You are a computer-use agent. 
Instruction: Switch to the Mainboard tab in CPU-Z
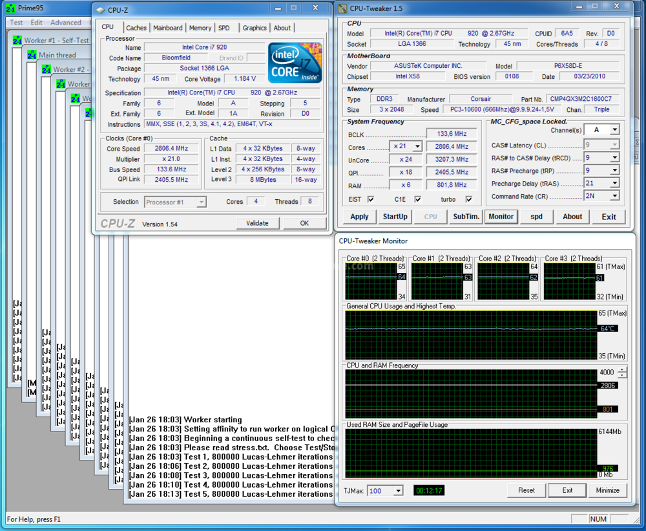(x=168, y=28)
